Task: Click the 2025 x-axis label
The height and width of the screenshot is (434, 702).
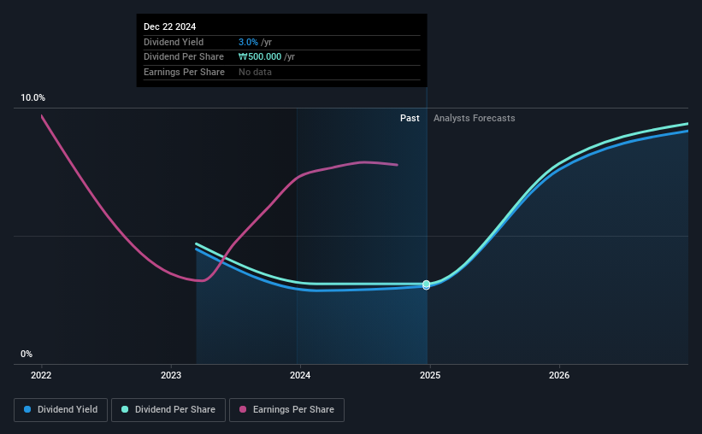Action: (x=430, y=375)
